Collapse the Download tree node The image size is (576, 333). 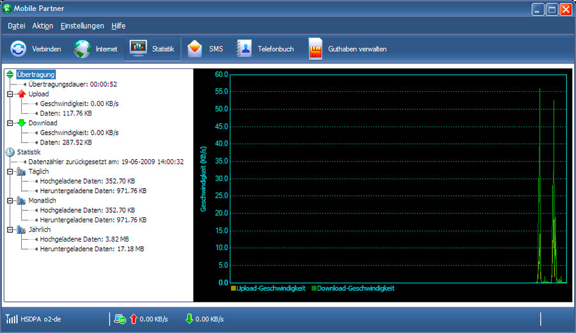[x=10, y=123]
